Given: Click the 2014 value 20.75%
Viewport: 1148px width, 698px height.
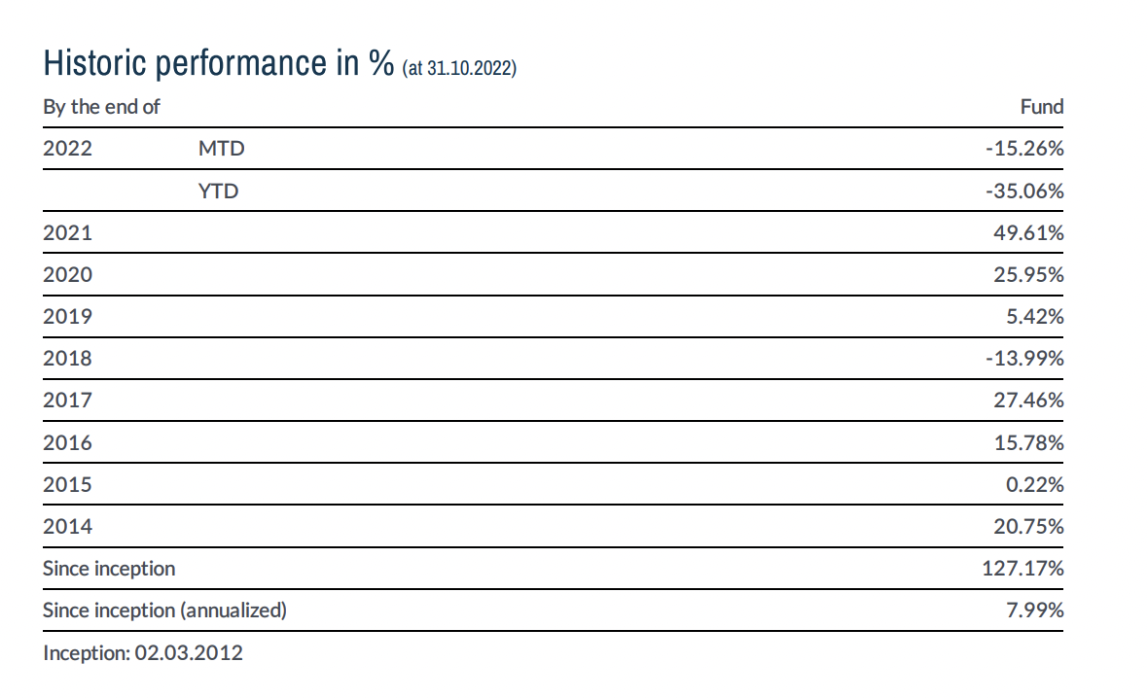Looking at the screenshot, I should tap(1028, 526).
